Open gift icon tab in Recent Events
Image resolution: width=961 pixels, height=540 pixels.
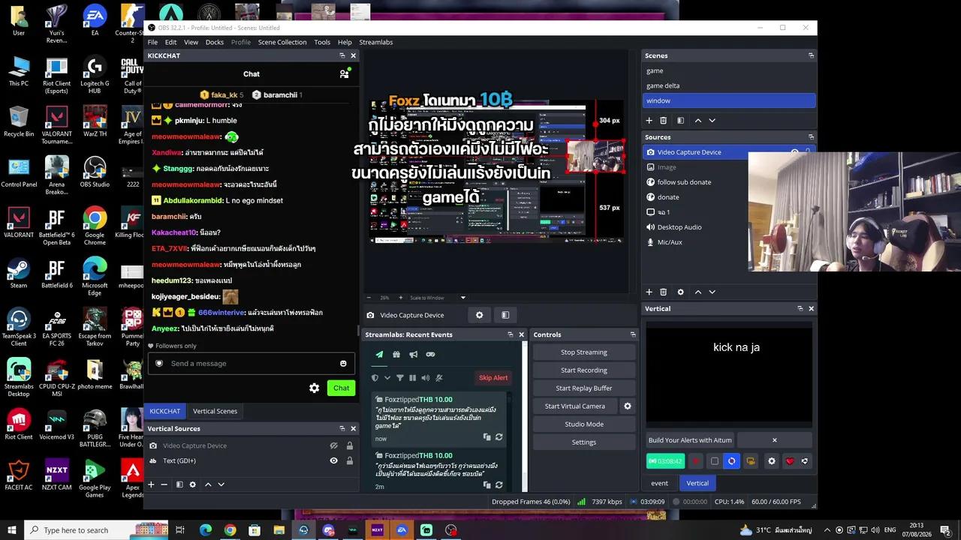tap(396, 355)
